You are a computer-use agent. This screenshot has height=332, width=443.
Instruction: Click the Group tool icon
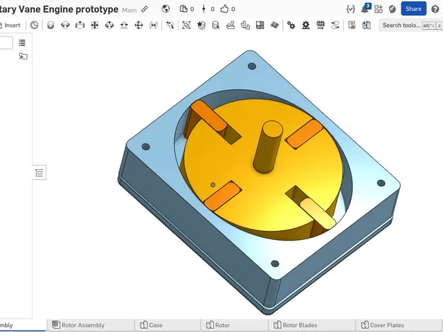point(186,25)
